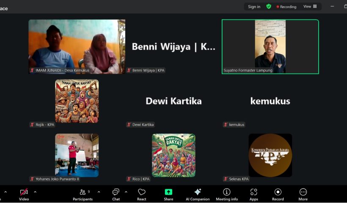Select the Seknas KPA participant tile
This screenshot has height=203, width=347.
tap(270, 155)
